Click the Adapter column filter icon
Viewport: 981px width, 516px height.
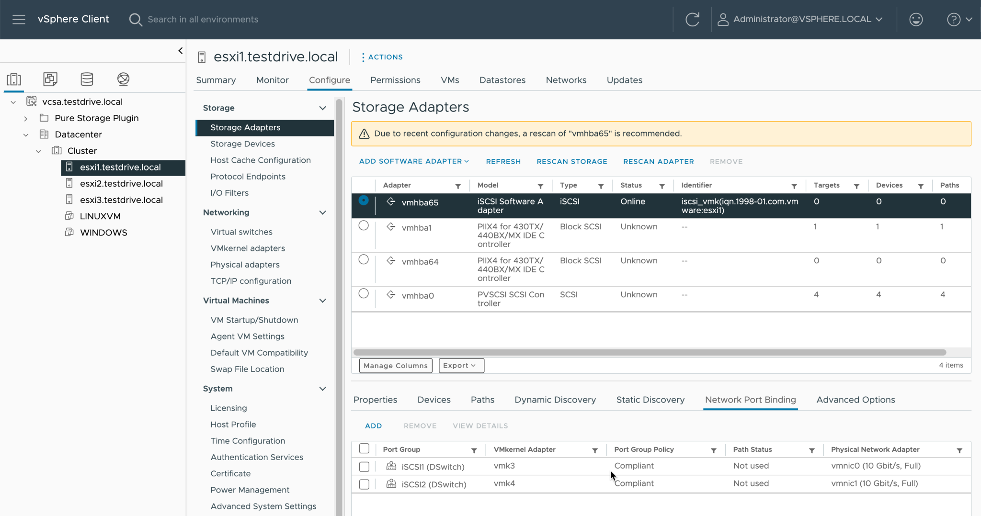point(458,186)
